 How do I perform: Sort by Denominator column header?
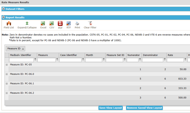154,55
